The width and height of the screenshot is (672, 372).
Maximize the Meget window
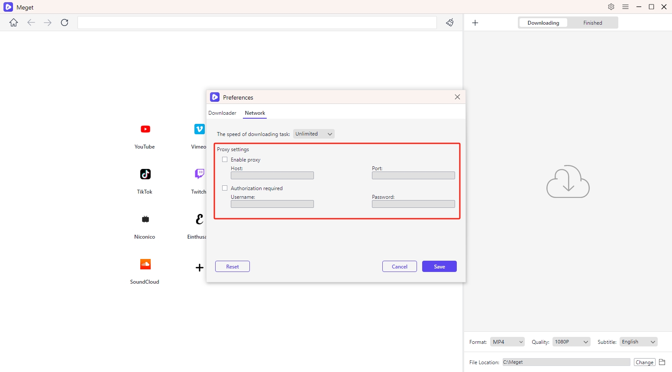pos(651,7)
